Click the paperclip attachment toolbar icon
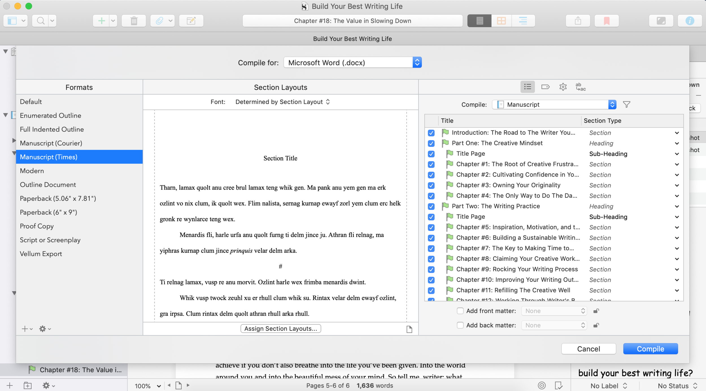The height and width of the screenshot is (391, 706). click(160, 21)
